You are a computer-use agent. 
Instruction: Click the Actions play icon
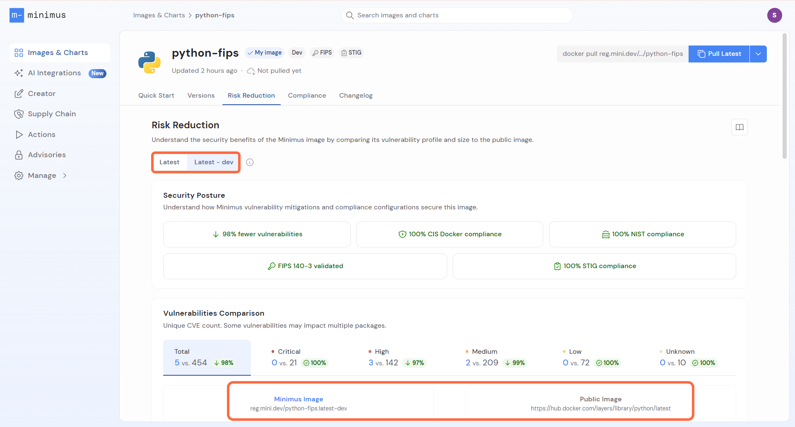[19, 134]
